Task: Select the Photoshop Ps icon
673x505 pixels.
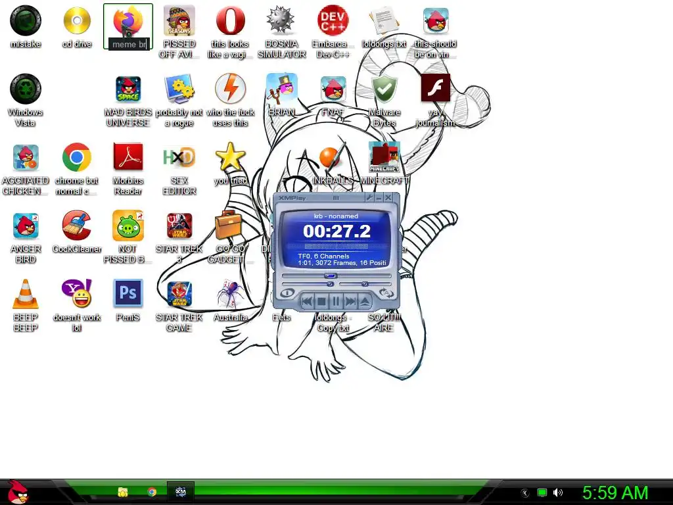Action: pyautogui.click(x=128, y=293)
